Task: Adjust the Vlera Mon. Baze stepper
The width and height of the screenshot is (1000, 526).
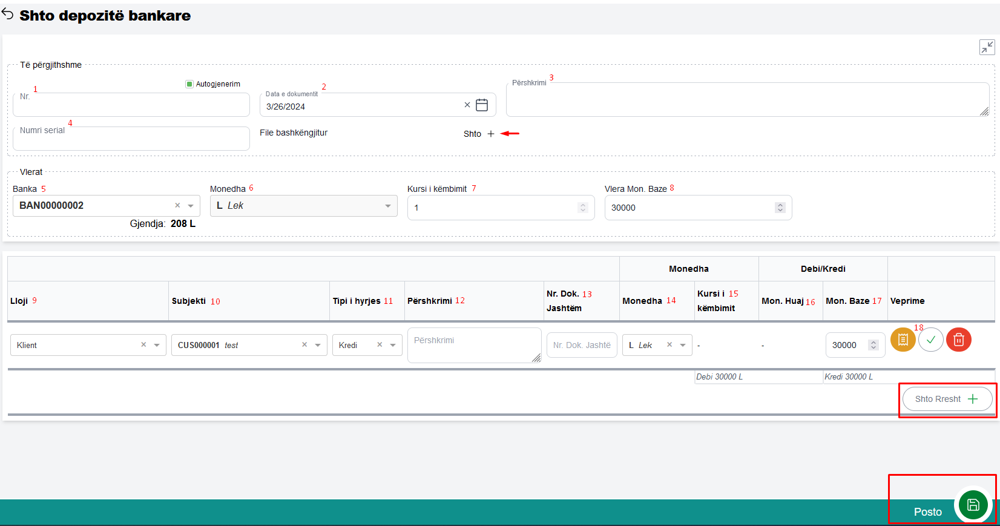Action: pos(780,208)
